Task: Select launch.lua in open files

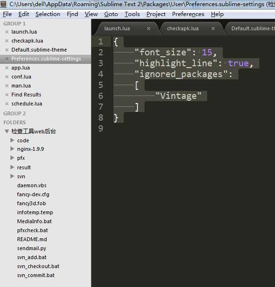Action: (x=24, y=32)
